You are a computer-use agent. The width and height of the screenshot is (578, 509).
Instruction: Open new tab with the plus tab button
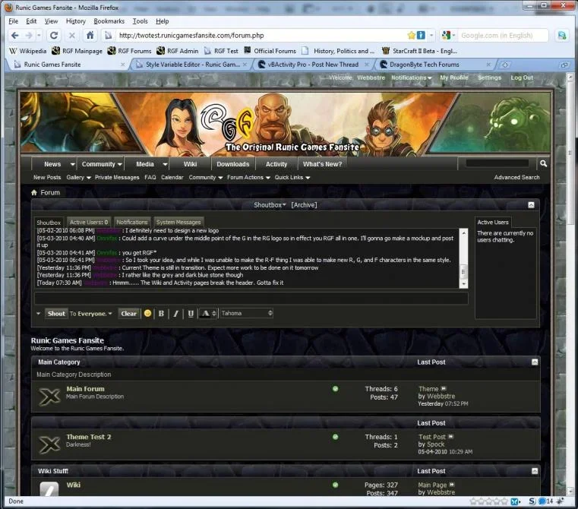tap(505, 65)
